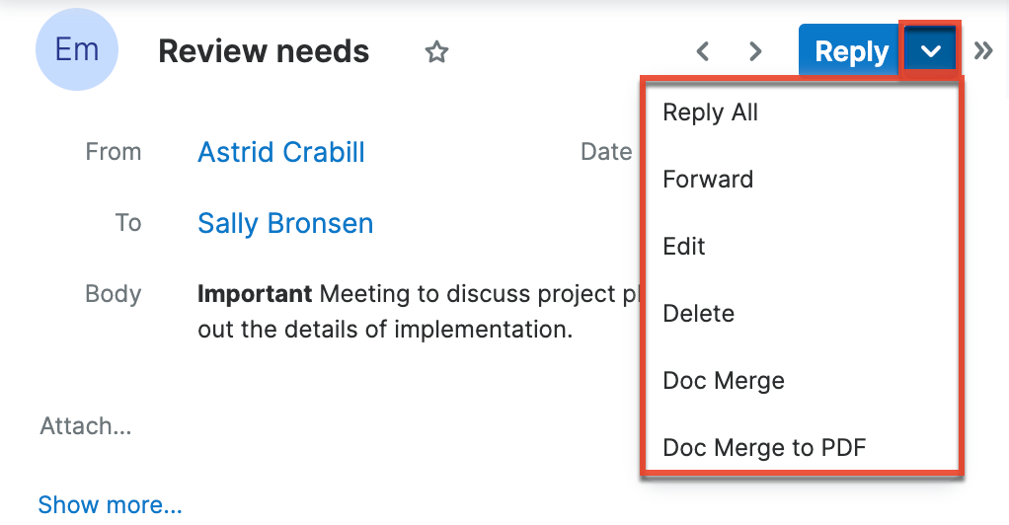Click the Review needs record title
The image size is (1009, 525).
click(264, 51)
